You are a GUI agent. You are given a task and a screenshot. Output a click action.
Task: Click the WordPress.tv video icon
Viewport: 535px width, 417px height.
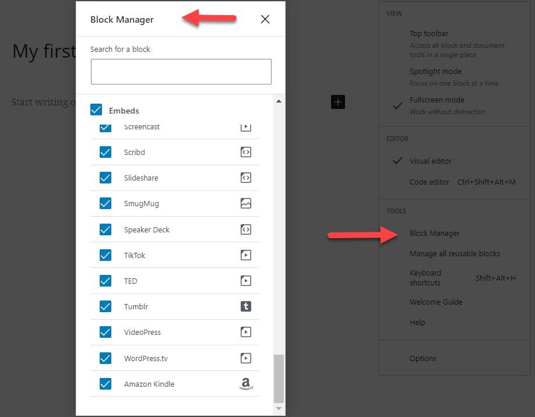coord(245,358)
